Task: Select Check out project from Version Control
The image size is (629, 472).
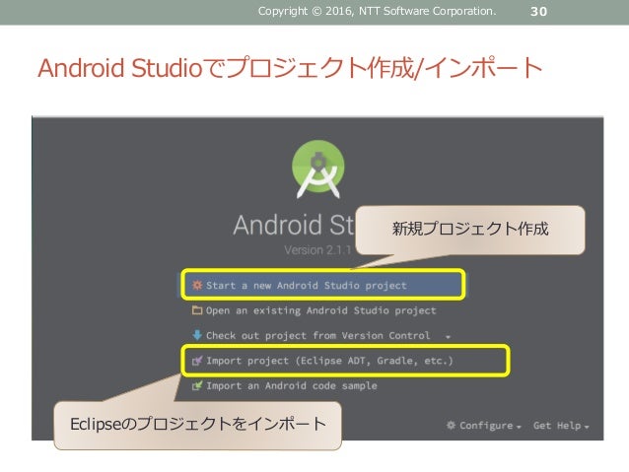Action: point(317,336)
